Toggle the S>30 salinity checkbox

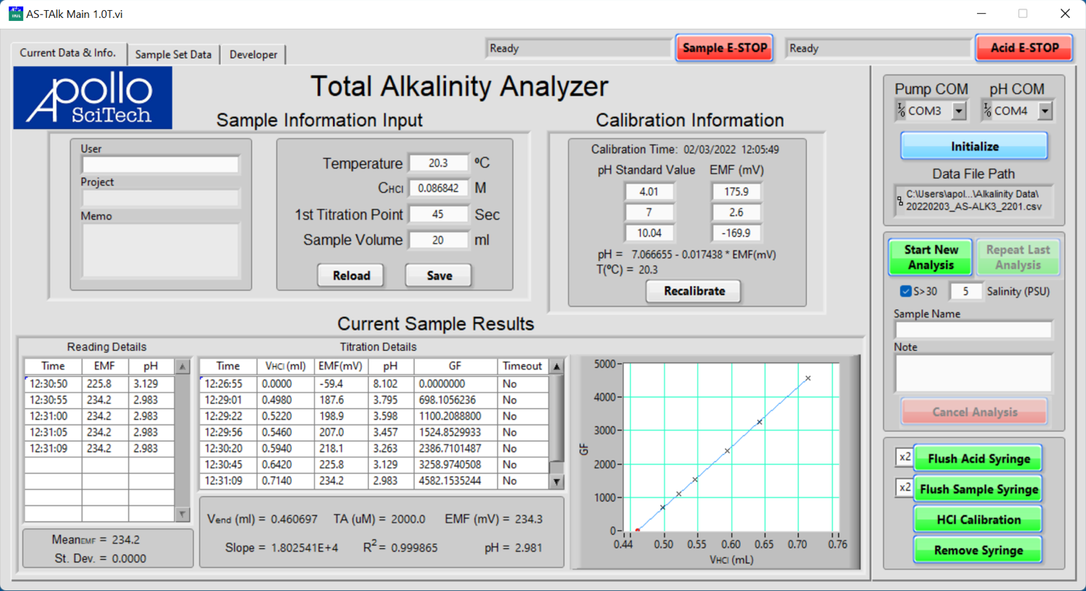tap(906, 292)
